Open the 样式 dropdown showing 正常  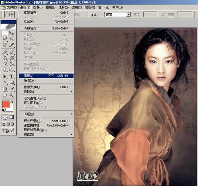117,14
